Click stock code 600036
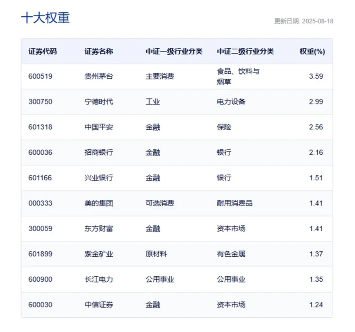The height and width of the screenshot is (332, 355). click(x=40, y=152)
